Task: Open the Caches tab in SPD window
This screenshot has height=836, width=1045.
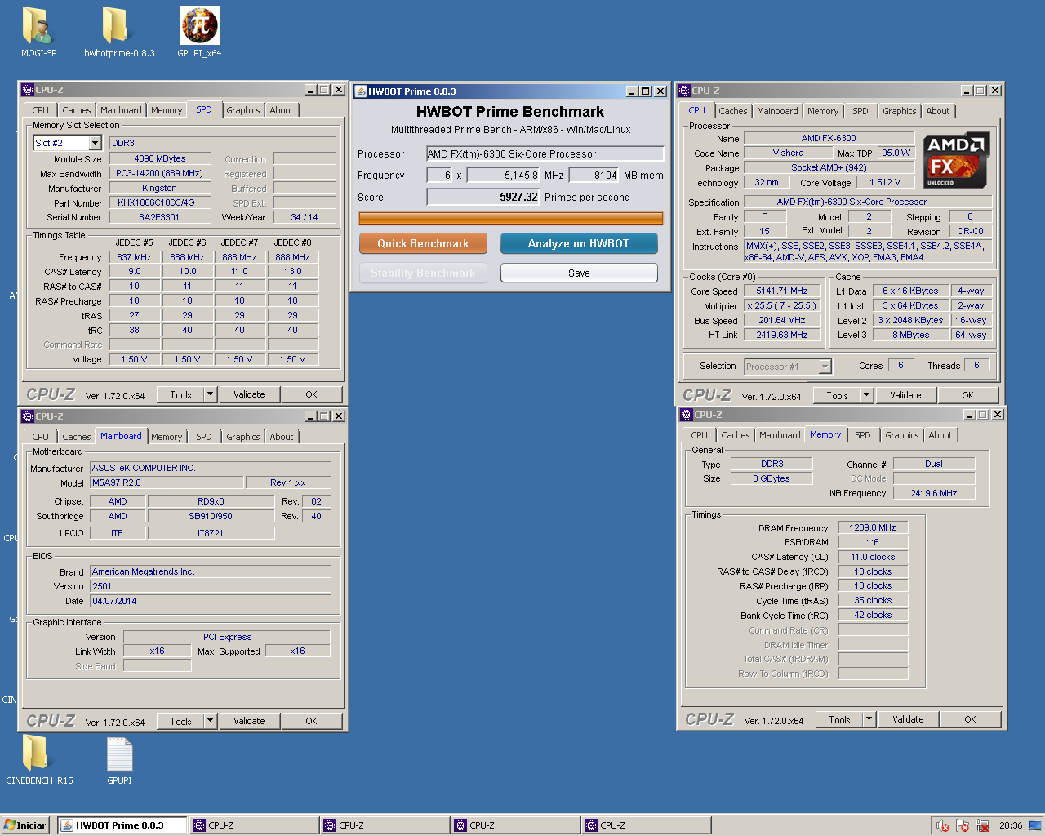Action: [x=77, y=110]
